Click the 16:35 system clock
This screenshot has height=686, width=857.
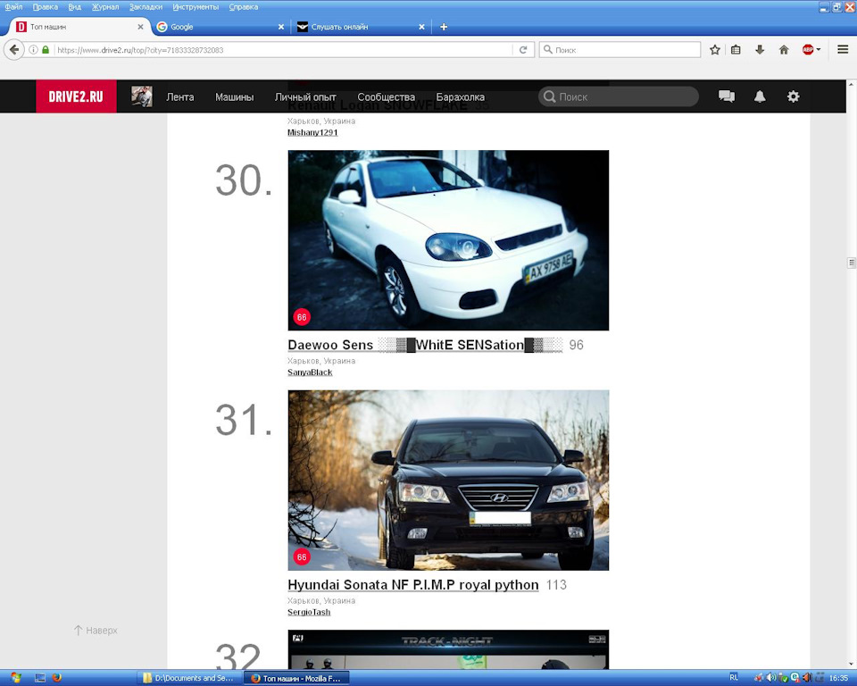tap(838, 678)
